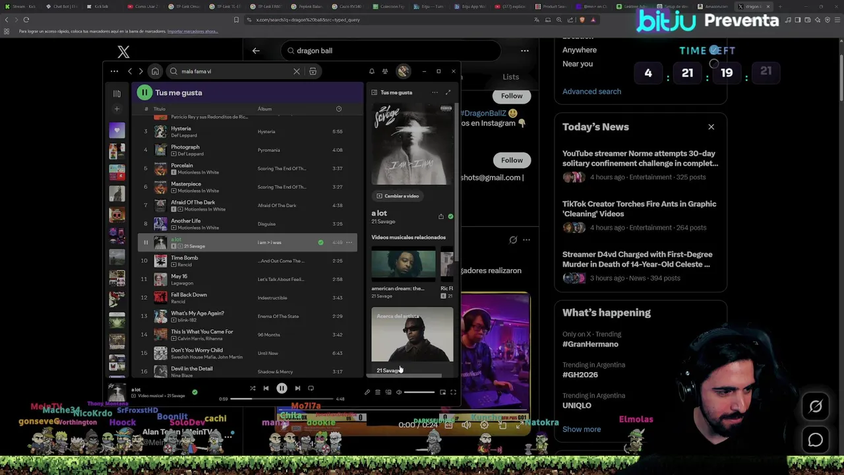Image resolution: width=844 pixels, height=475 pixels.
Task: Close Today's News panel on X
Action: (711, 127)
